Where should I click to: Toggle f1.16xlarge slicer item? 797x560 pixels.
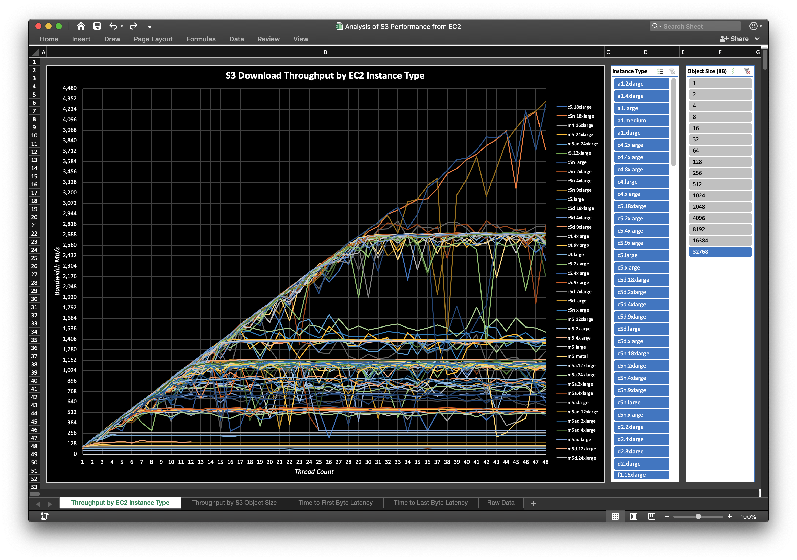tap(641, 475)
